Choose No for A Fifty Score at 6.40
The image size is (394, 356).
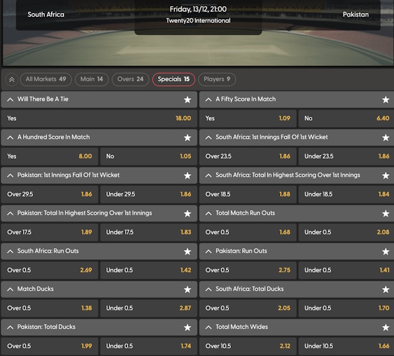click(x=345, y=118)
